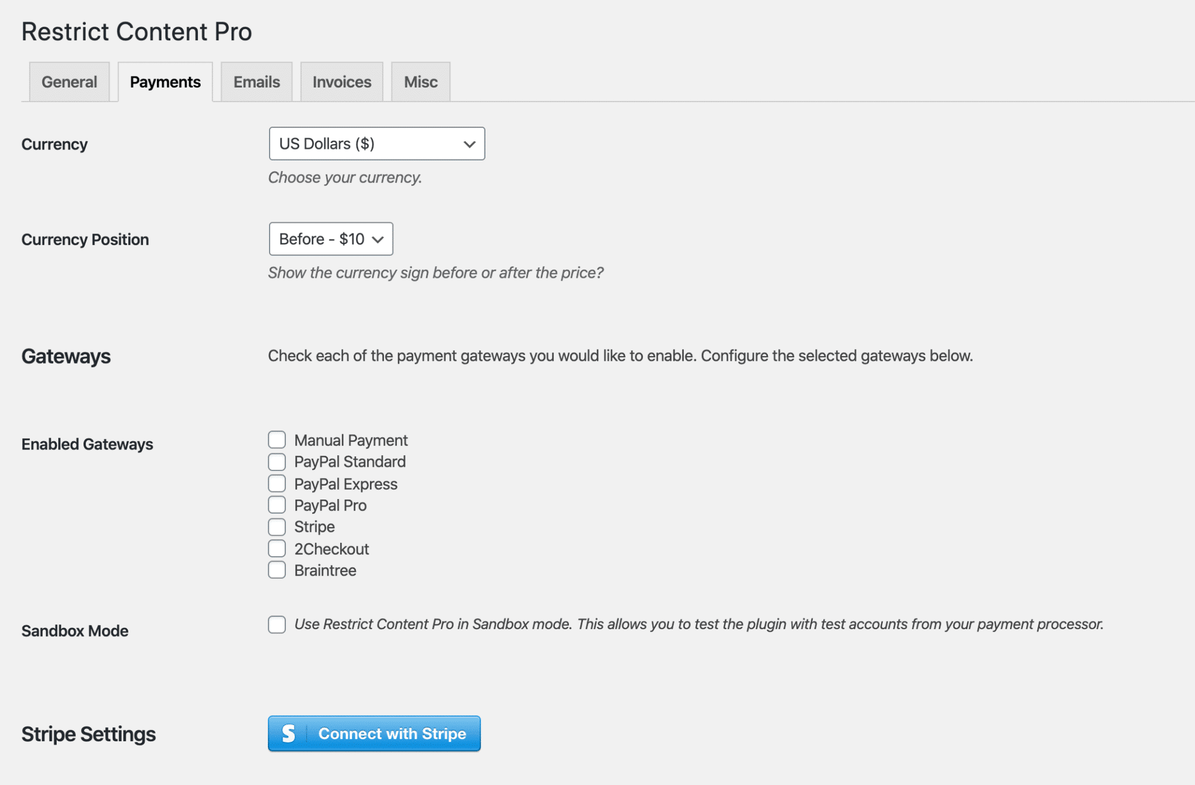Open the Currency Position dropdown
1195x785 pixels.
330,239
